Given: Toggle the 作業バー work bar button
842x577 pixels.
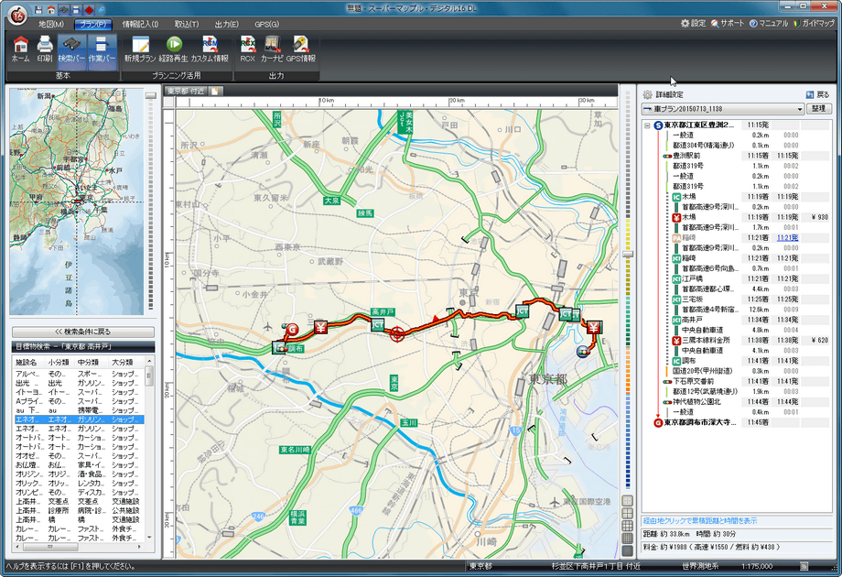Looking at the screenshot, I should (x=102, y=51).
